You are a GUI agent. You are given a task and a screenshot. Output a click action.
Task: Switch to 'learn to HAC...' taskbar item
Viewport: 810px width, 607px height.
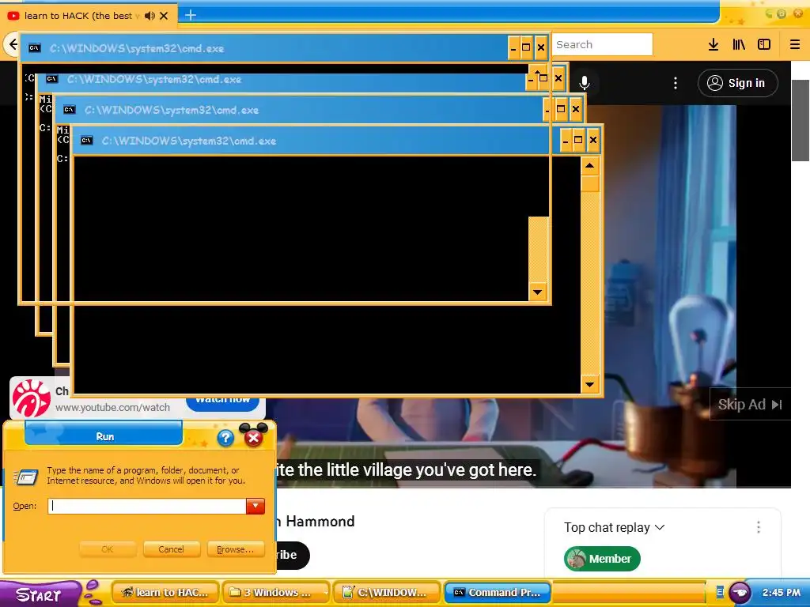tap(166, 593)
